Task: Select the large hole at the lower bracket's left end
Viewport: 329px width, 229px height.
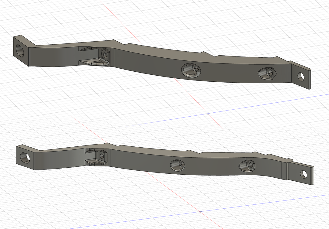Action: pos(25,158)
